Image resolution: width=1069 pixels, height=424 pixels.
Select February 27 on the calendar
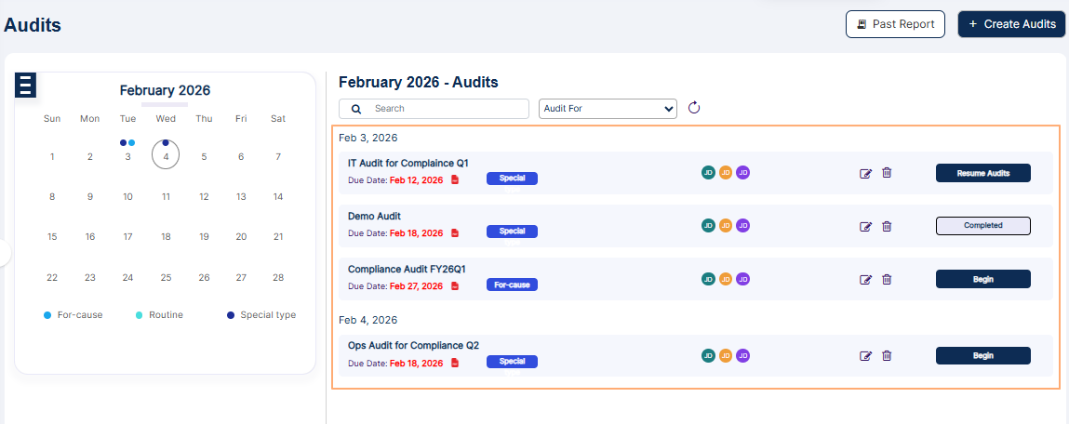241,277
